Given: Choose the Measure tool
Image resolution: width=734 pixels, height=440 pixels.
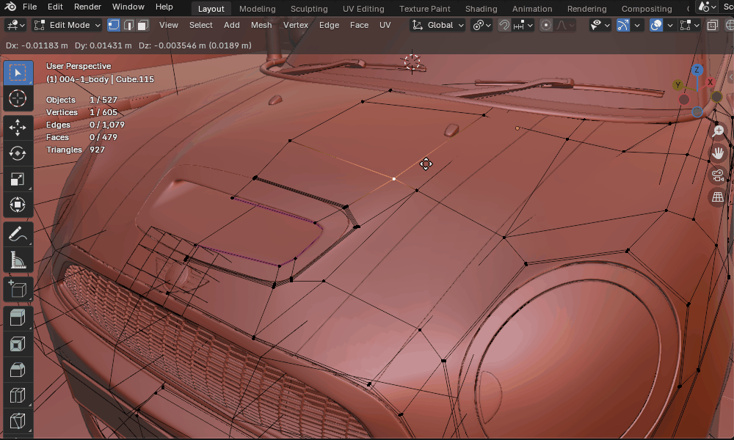Looking at the screenshot, I should coord(18,260).
